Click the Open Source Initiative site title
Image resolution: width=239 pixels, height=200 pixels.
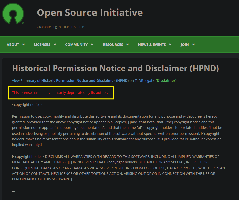90,12
